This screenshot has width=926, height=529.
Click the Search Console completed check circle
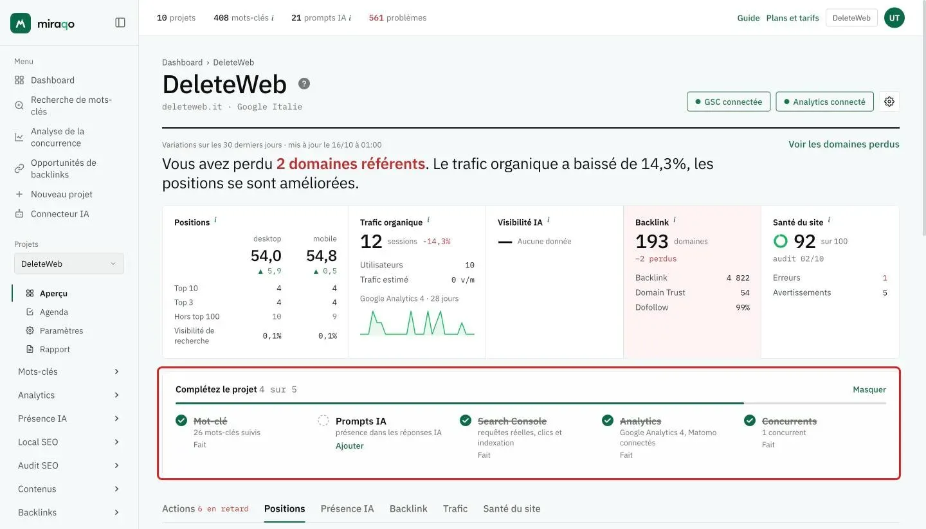click(466, 420)
